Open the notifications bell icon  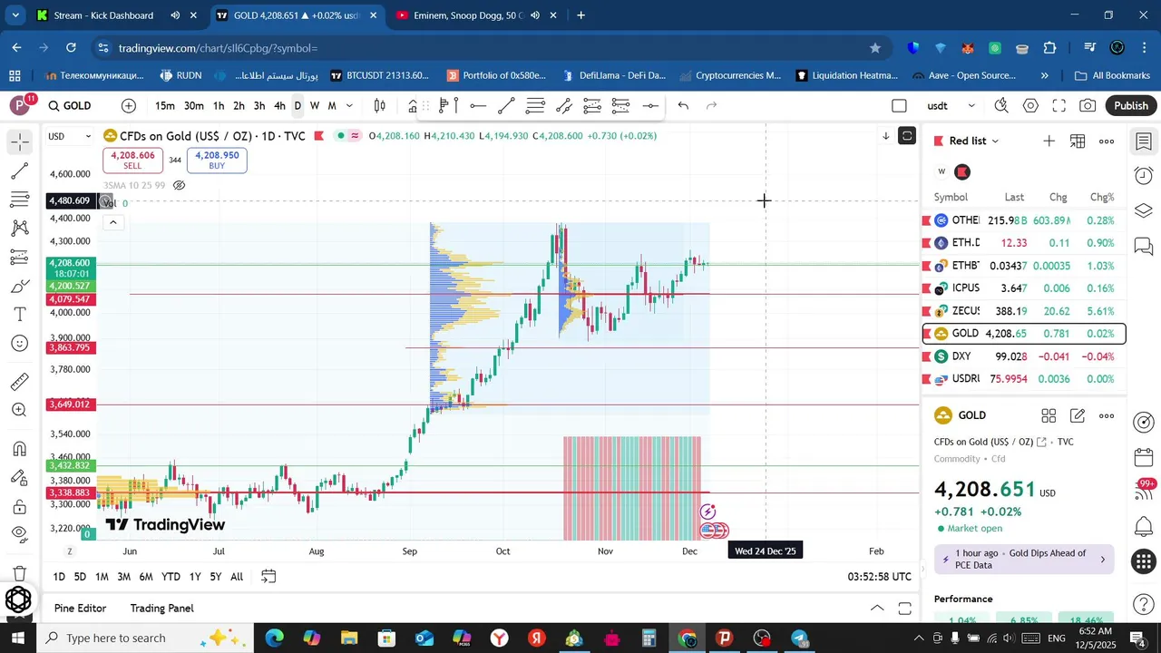(x=1144, y=526)
